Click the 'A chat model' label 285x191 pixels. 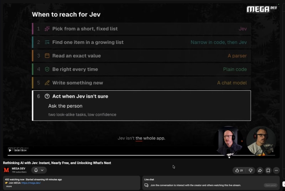[x=232, y=83]
